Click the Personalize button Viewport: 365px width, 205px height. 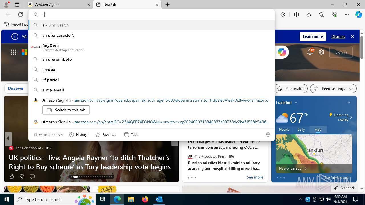[x=291, y=89]
